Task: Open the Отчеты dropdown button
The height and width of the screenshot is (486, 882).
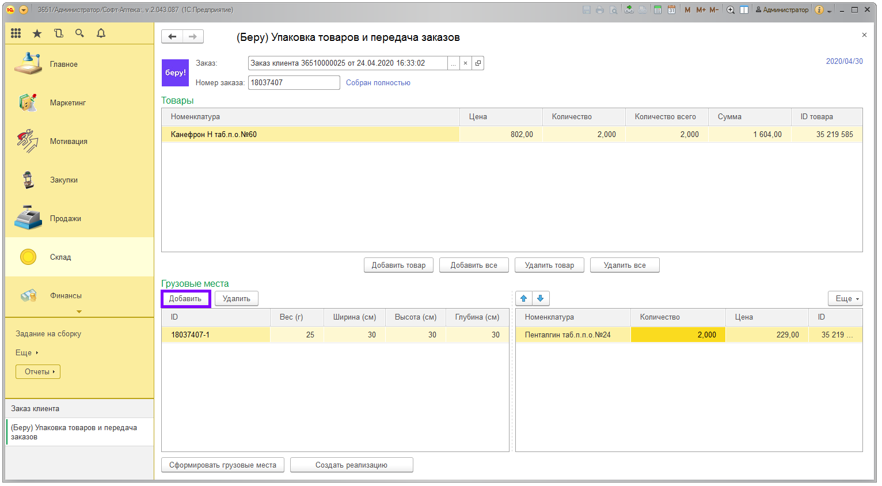Action: (38, 372)
